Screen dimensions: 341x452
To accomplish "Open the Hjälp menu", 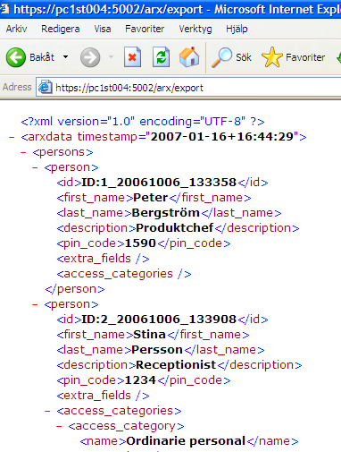I will pyautogui.click(x=237, y=29).
